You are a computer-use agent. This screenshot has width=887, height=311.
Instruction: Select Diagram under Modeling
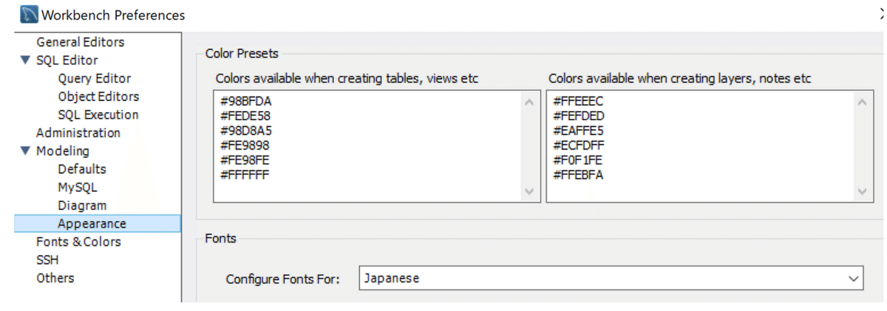click(82, 206)
